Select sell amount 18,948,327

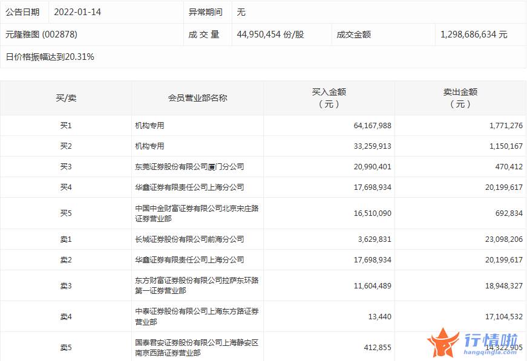coord(504,286)
